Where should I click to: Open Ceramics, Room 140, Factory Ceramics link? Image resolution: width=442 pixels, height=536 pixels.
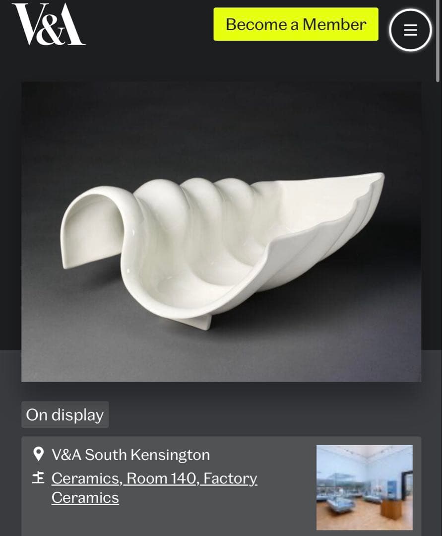[154, 488]
